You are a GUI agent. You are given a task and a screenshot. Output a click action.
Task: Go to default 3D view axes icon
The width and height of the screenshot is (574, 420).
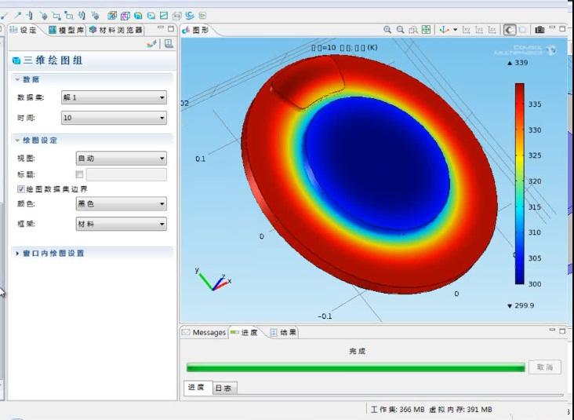tap(444, 30)
